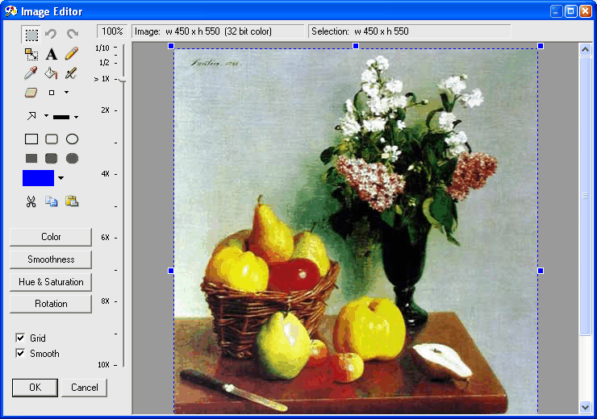
Task: Select the eyedropper color picker tool
Action: (x=31, y=73)
